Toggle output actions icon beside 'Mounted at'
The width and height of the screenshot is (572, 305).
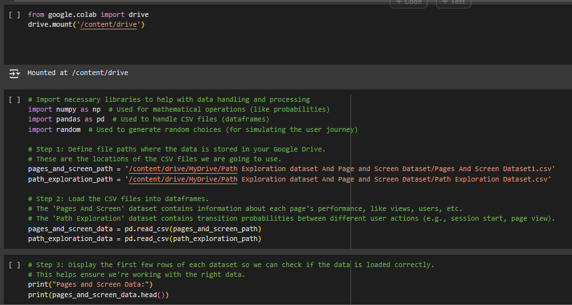click(x=14, y=74)
